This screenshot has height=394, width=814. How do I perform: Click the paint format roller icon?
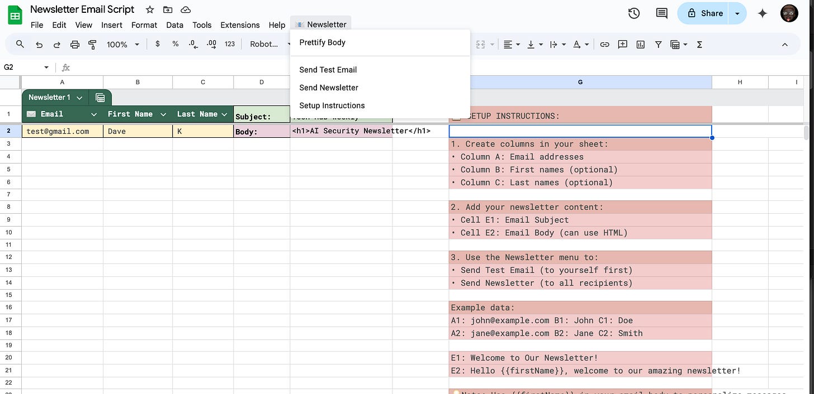[x=93, y=44]
